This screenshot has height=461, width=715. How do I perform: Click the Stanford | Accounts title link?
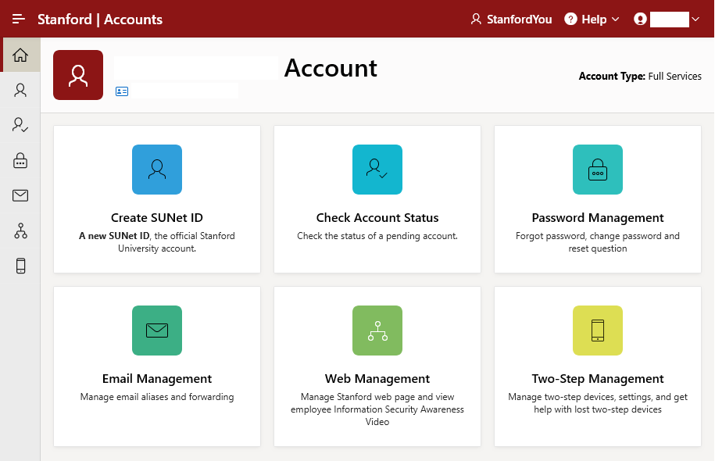[100, 20]
